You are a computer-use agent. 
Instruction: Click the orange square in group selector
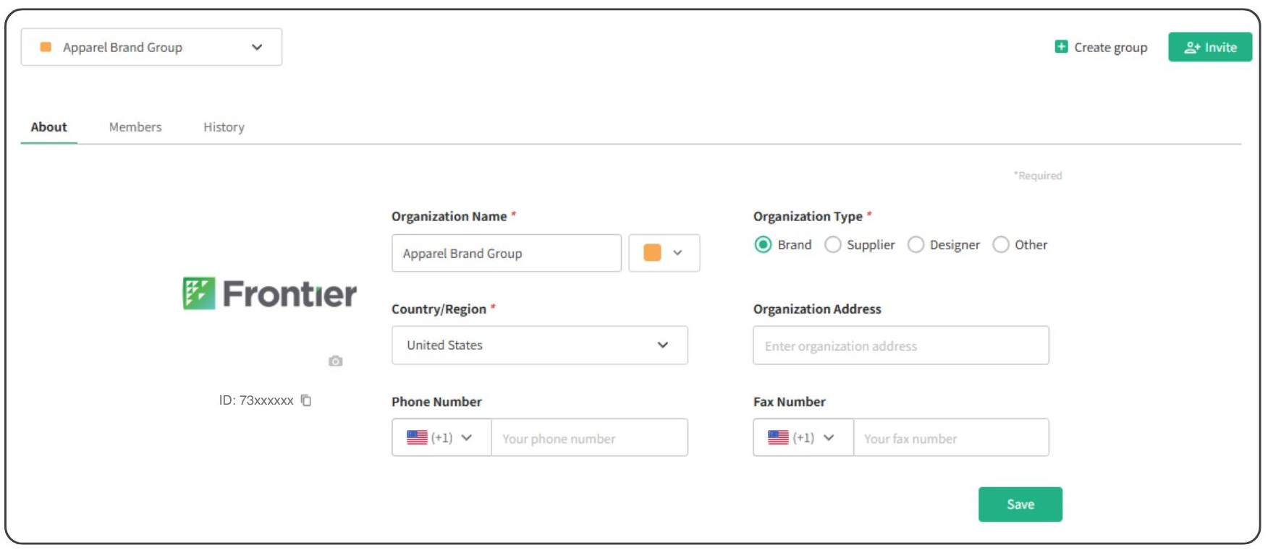46,47
